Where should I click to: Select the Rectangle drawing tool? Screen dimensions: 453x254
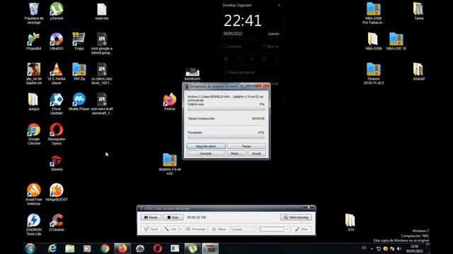pos(195,229)
